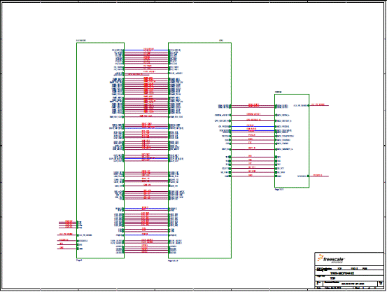Click the GND pin on right block

(x=278, y=176)
